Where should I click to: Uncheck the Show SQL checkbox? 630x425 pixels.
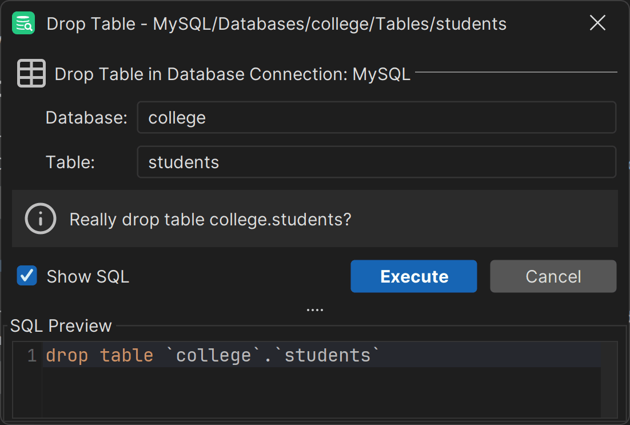point(27,276)
